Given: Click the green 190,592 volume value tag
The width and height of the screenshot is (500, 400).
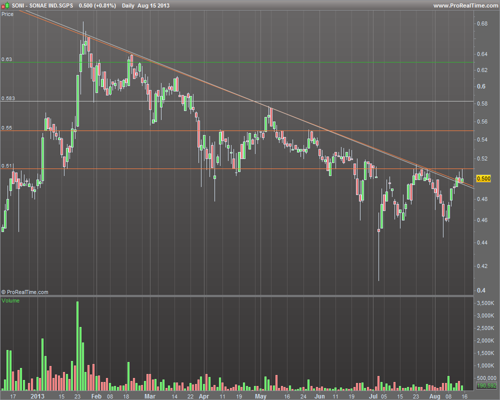Looking at the screenshot, I should pos(486,385).
